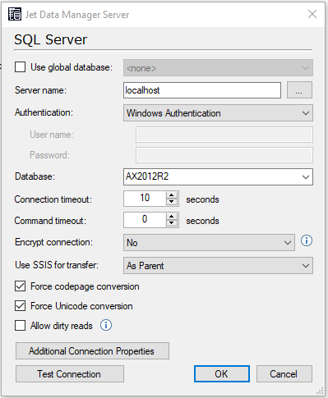The image size is (328, 398).
Task: Uncheck Force codepage conversion
Action: click(21, 286)
